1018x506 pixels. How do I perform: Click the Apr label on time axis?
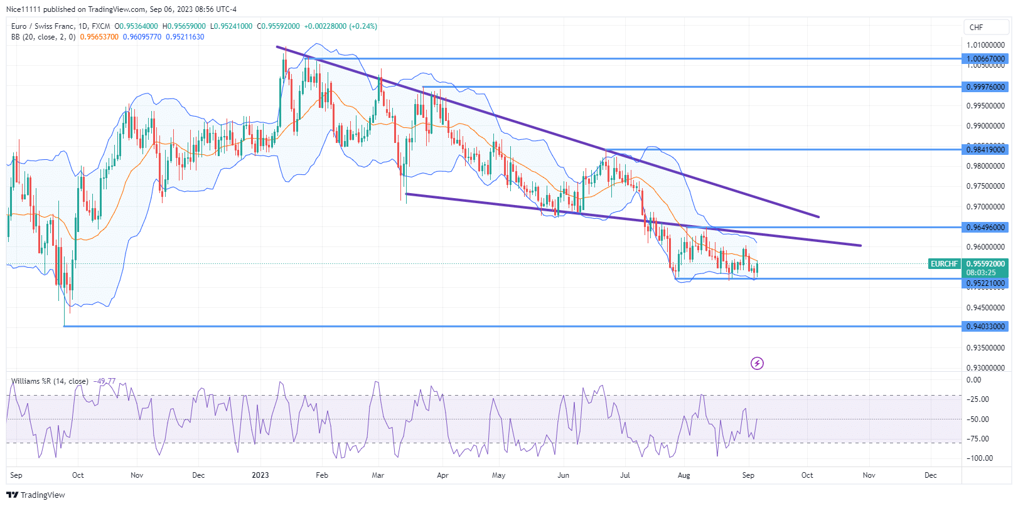(442, 475)
